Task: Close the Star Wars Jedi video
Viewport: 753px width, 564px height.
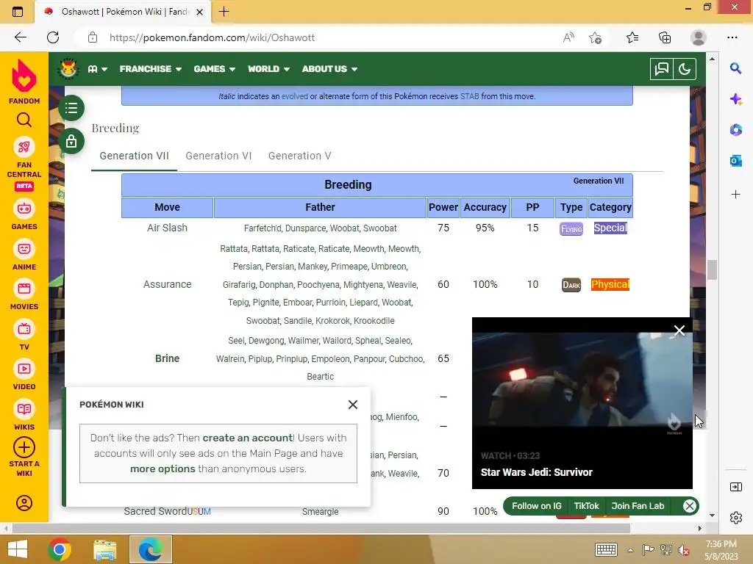Action: tap(679, 330)
